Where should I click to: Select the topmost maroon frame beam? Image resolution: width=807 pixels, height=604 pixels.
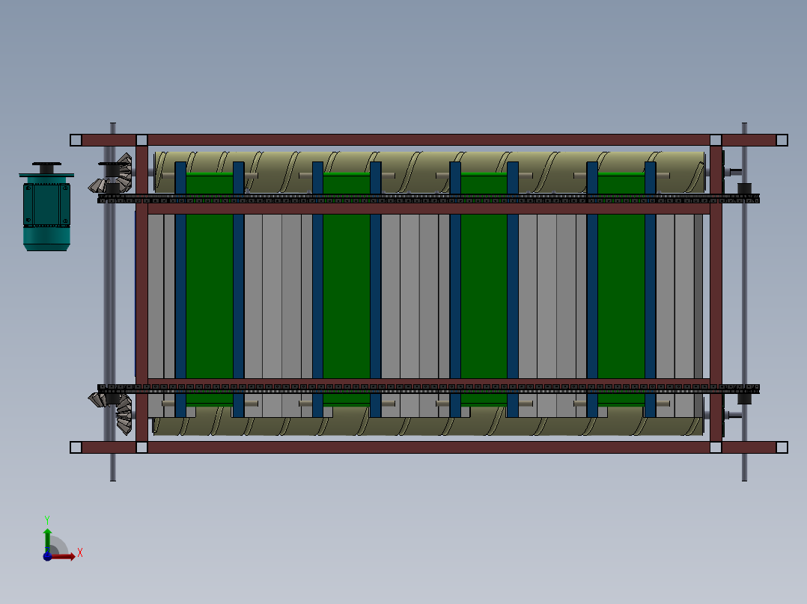click(429, 140)
